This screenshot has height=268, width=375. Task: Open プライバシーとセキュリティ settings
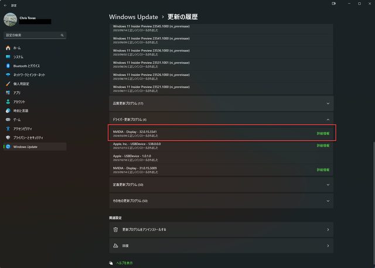coord(29,138)
